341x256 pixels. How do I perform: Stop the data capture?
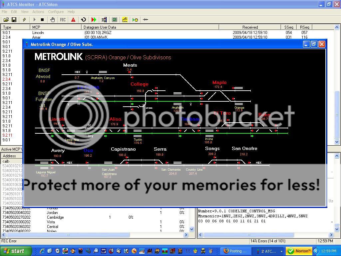[43, 20]
